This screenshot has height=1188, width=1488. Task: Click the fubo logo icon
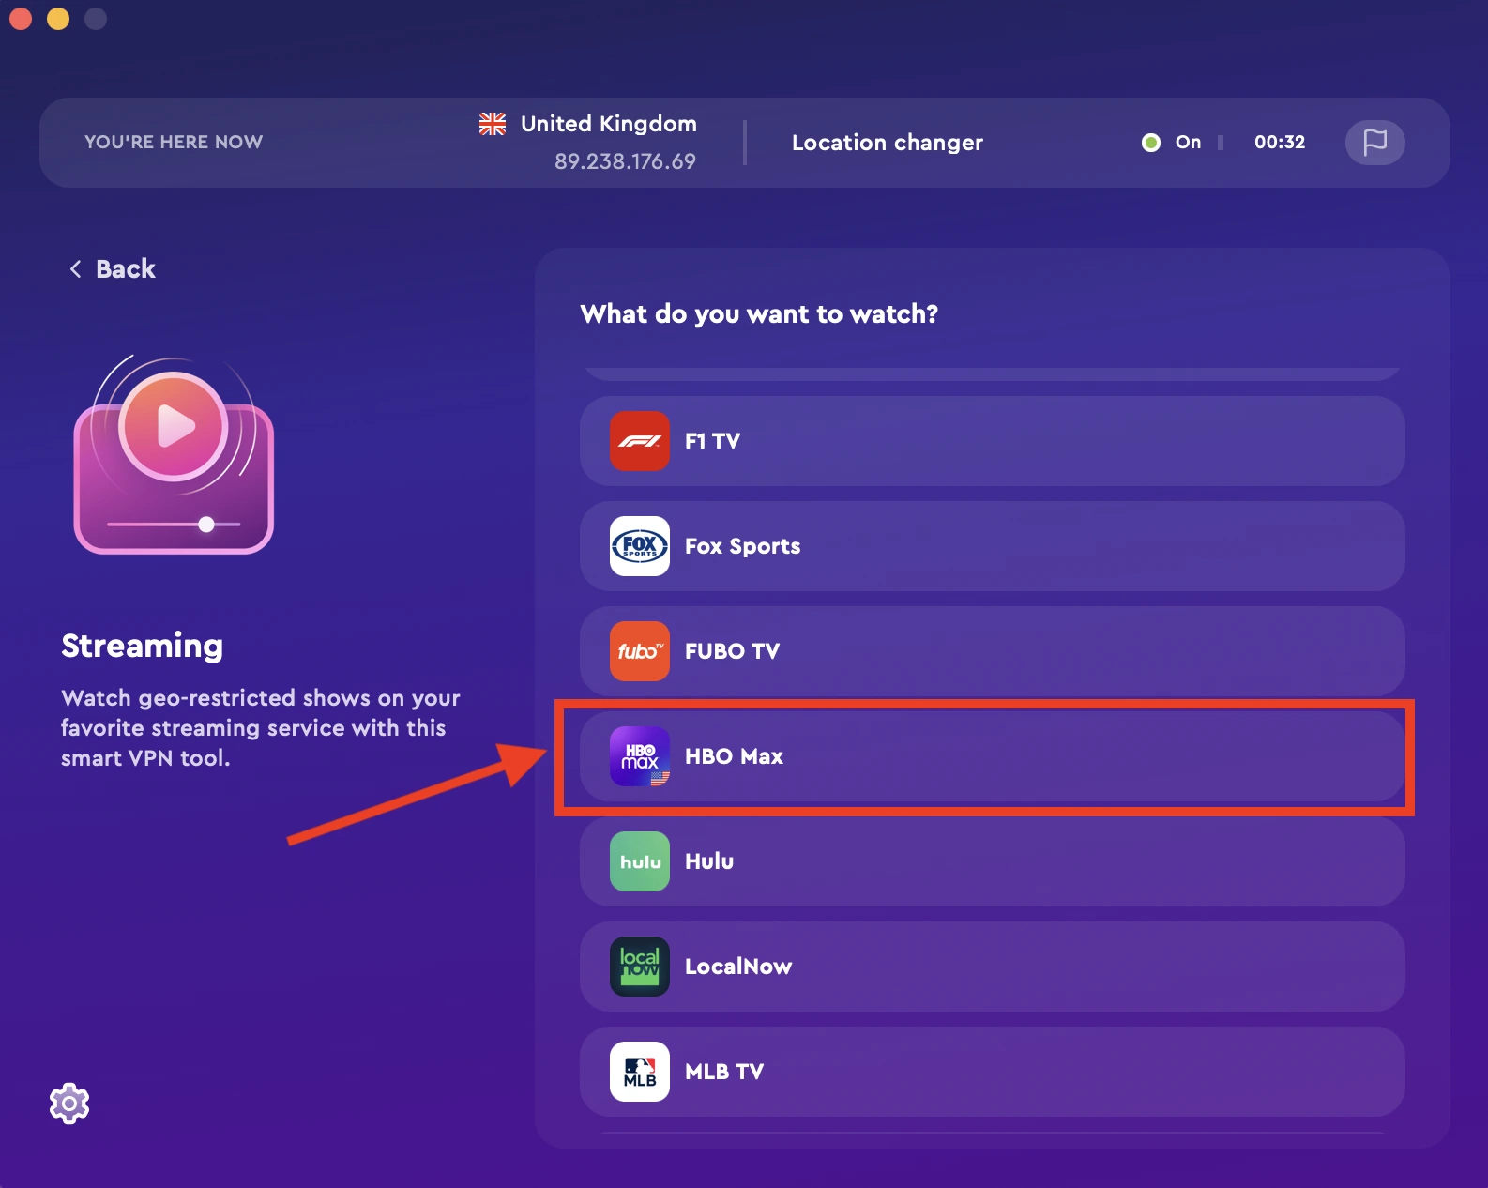(x=640, y=651)
